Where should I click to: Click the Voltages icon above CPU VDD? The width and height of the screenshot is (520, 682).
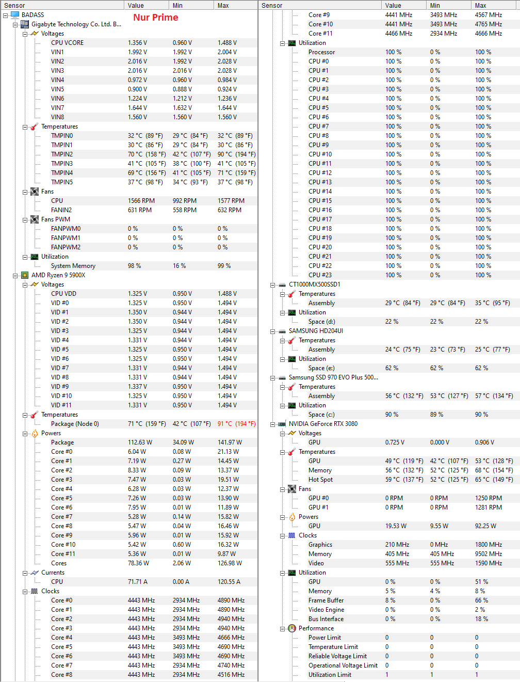click(35, 284)
